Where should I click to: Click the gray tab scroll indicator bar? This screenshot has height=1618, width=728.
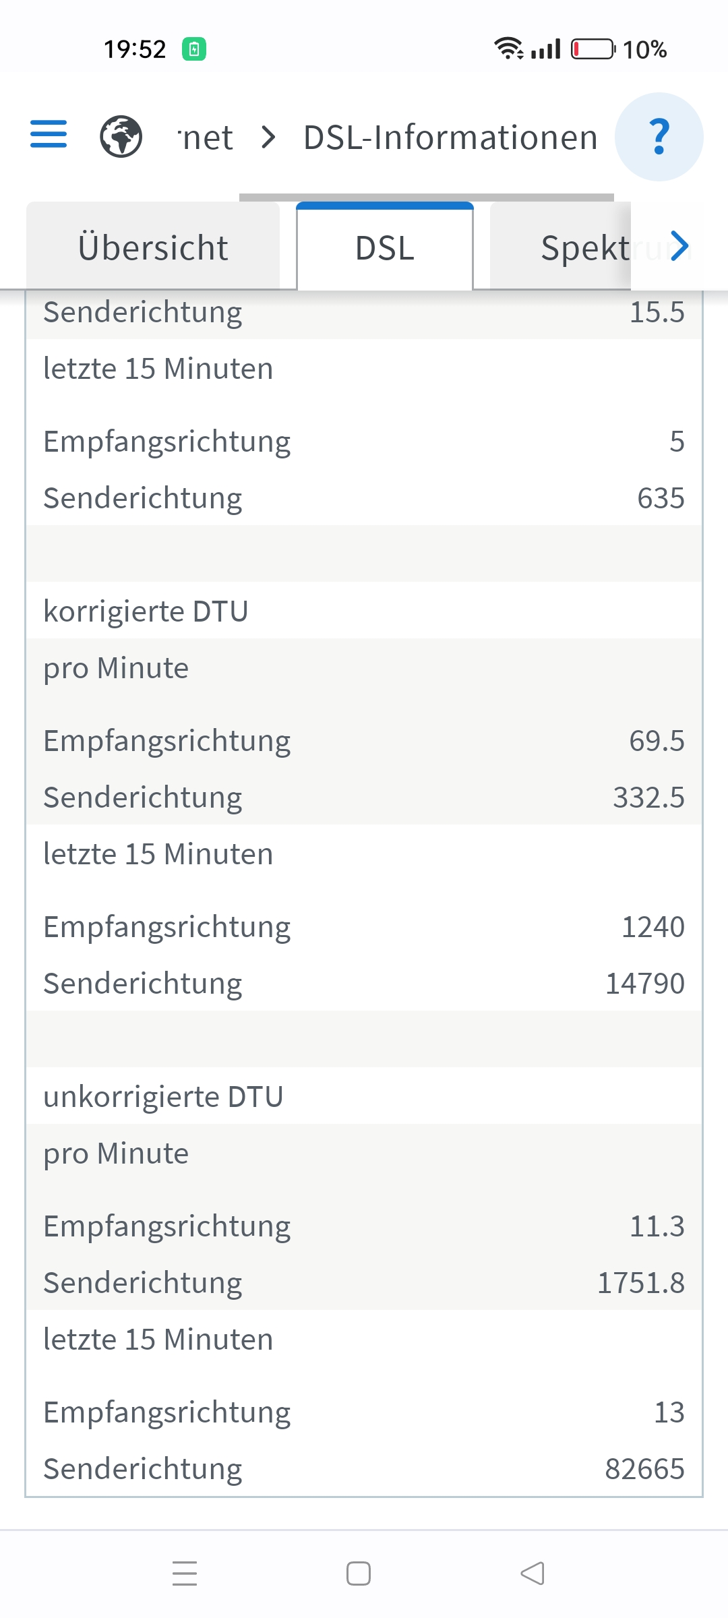point(426,198)
